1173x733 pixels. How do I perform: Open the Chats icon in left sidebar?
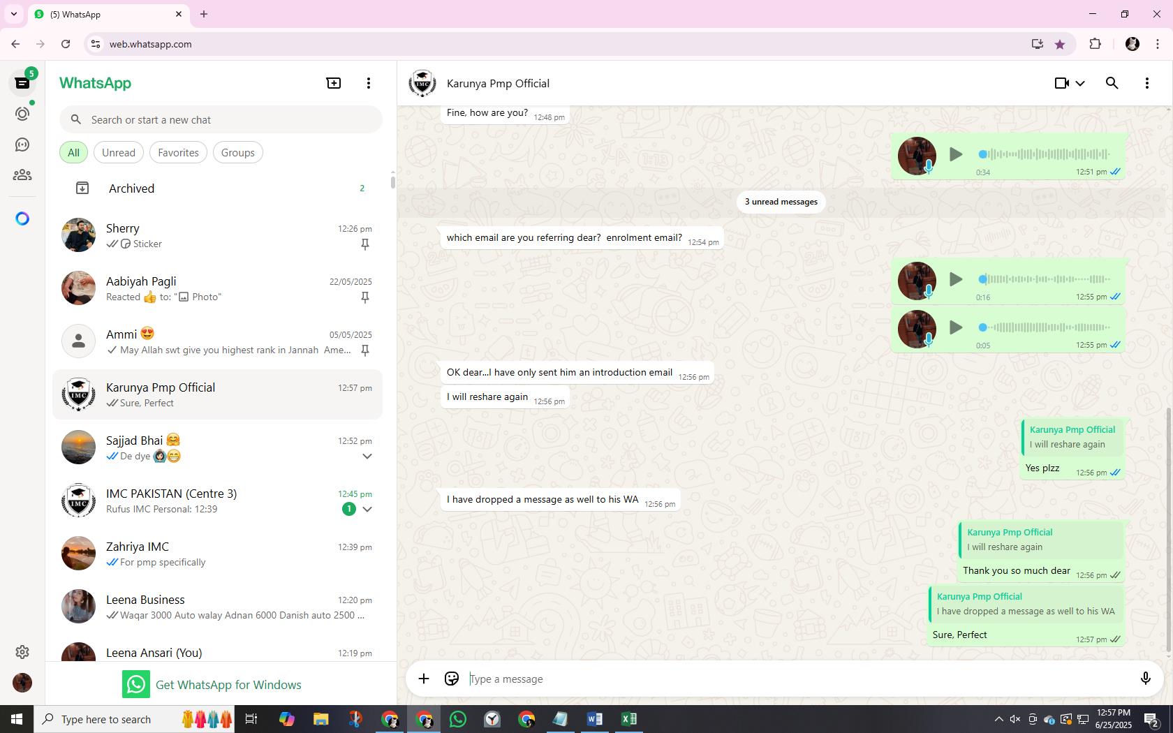[x=22, y=83]
